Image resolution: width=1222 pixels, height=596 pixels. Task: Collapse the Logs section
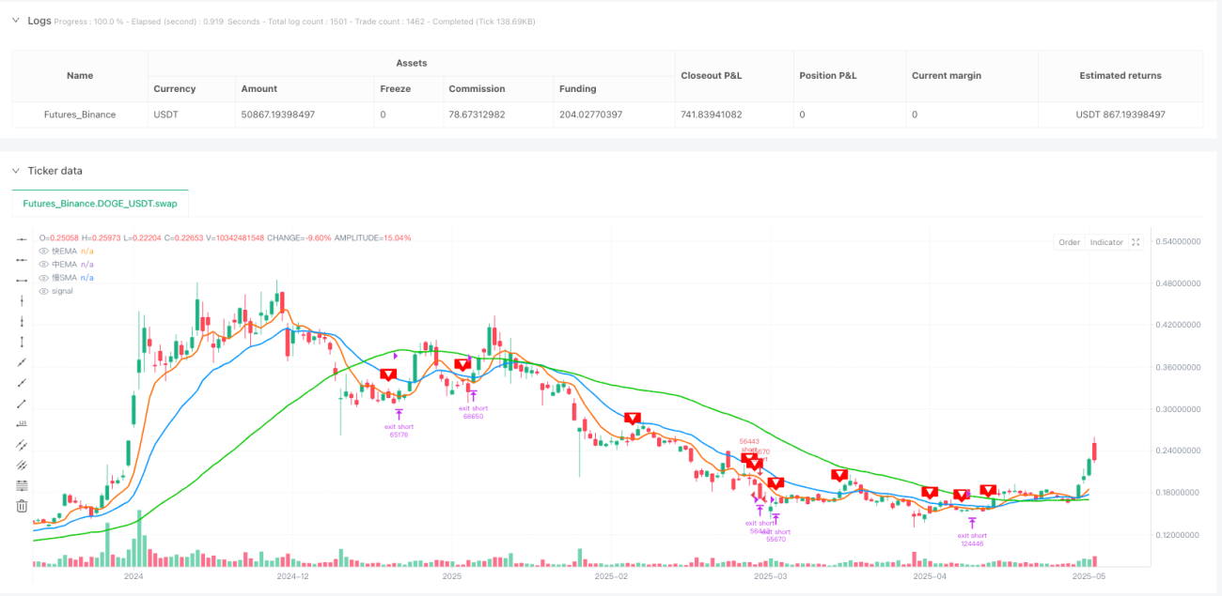(x=15, y=21)
